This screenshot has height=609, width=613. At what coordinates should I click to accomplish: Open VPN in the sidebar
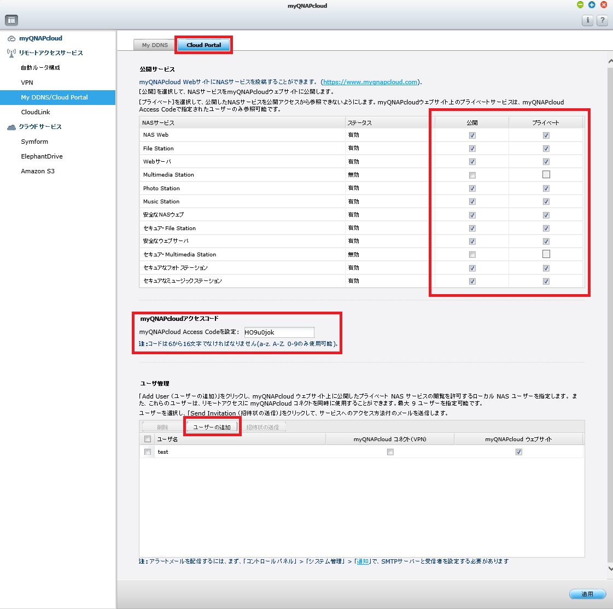pos(27,83)
